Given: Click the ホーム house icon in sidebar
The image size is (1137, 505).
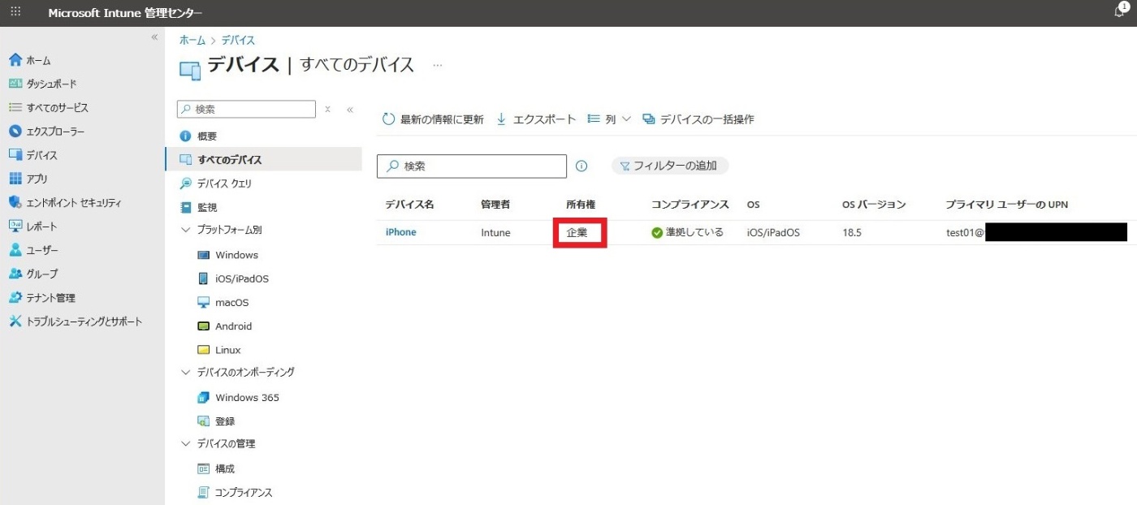Looking at the screenshot, I should [15, 60].
